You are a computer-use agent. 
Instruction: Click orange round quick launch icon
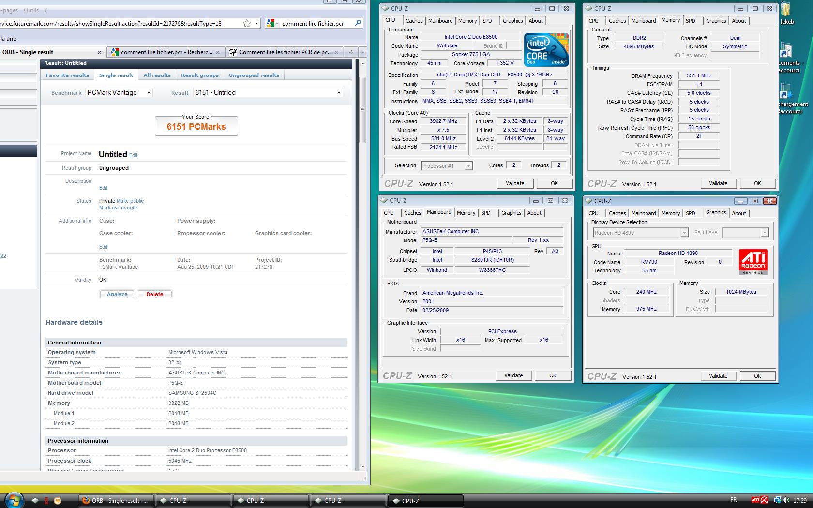58,501
